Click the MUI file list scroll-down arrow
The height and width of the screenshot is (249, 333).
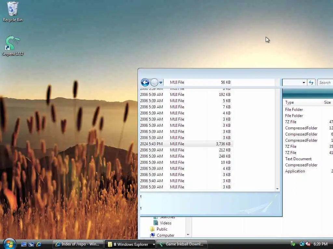point(277,189)
